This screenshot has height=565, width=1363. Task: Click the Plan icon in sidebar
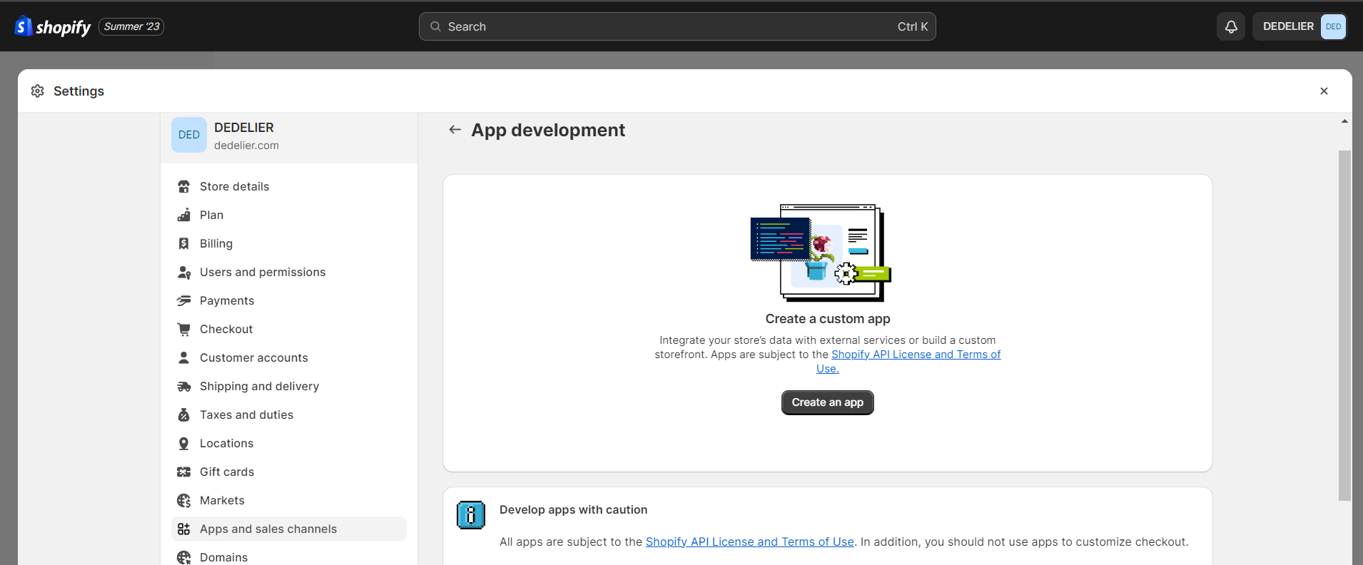click(183, 215)
